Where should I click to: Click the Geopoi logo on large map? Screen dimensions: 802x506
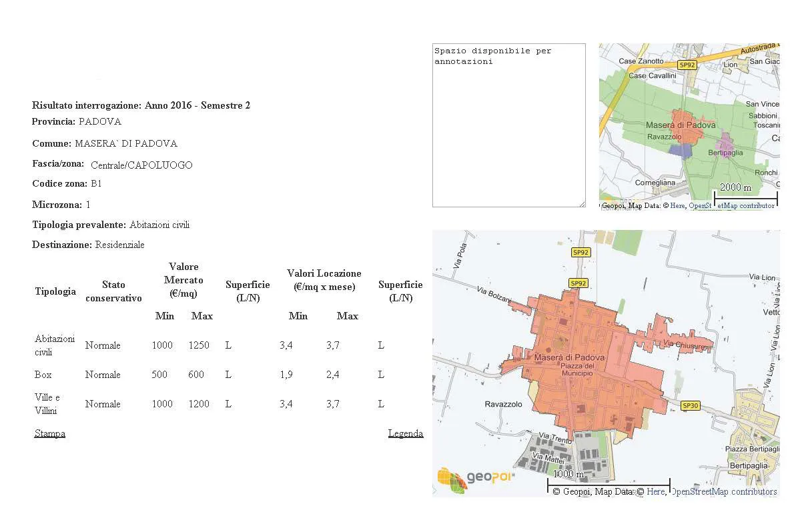pos(476,479)
